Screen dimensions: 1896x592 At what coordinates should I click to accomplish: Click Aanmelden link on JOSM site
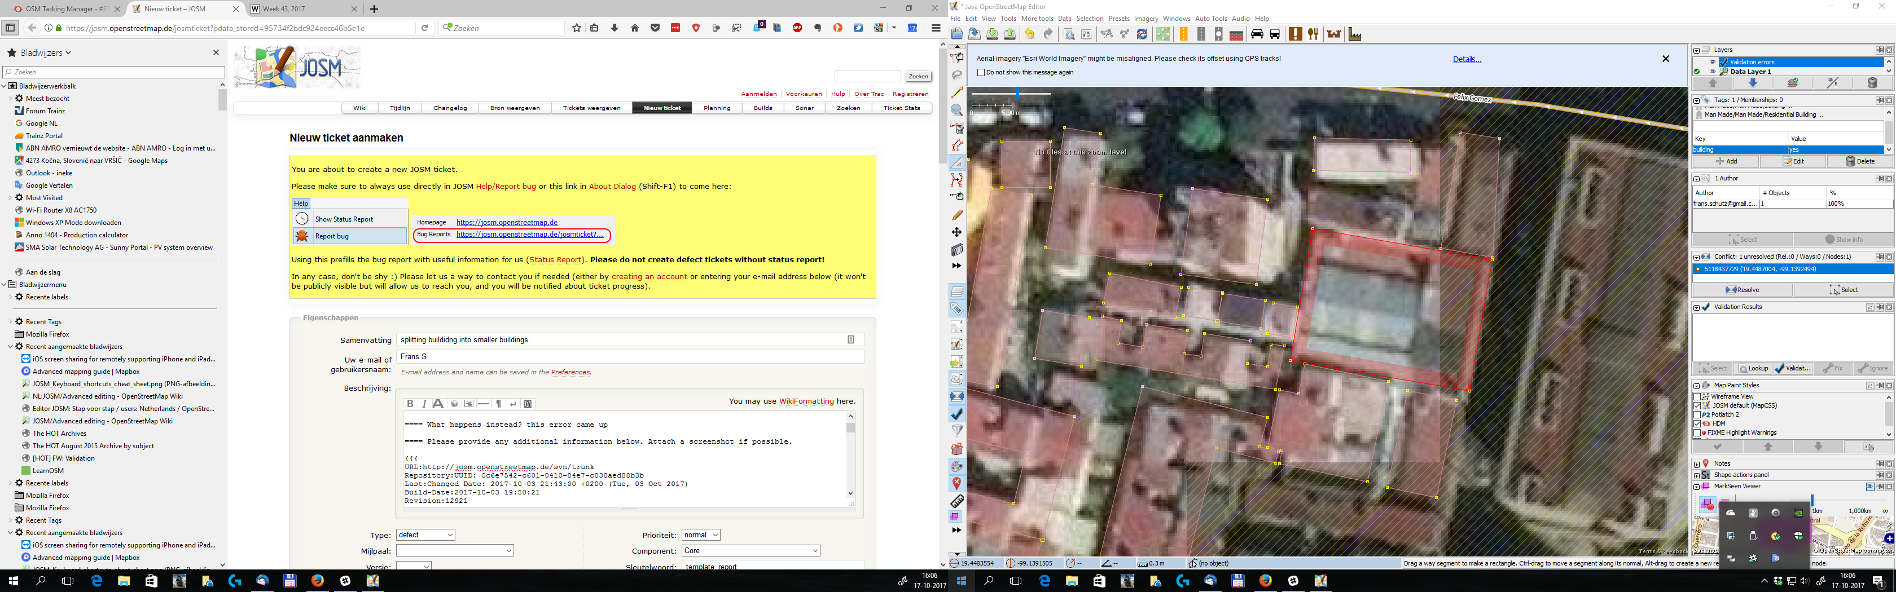759,94
